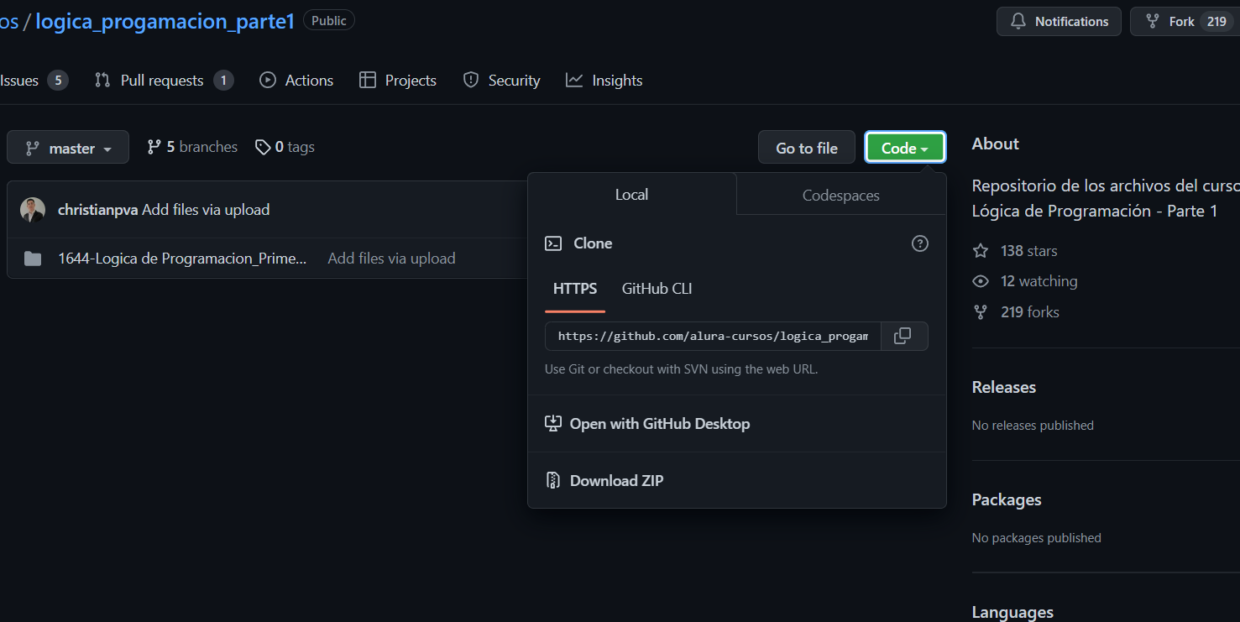Click the eye icon next to 12 watching
Viewport: 1240px width, 622px height.
pyautogui.click(x=981, y=281)
